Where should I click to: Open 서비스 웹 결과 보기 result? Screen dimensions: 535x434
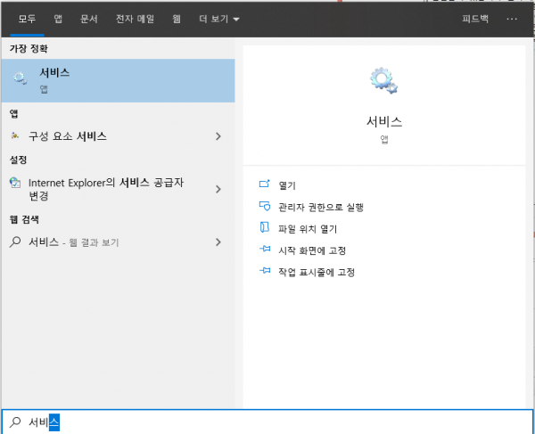(118, 242)
